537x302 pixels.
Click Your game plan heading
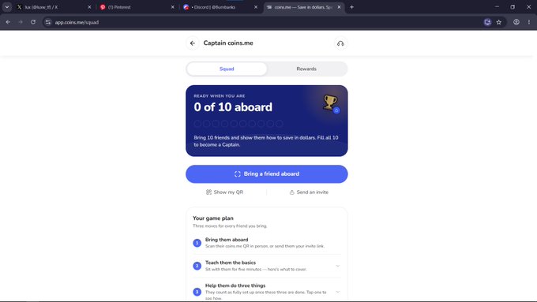(x=213, y=218)
